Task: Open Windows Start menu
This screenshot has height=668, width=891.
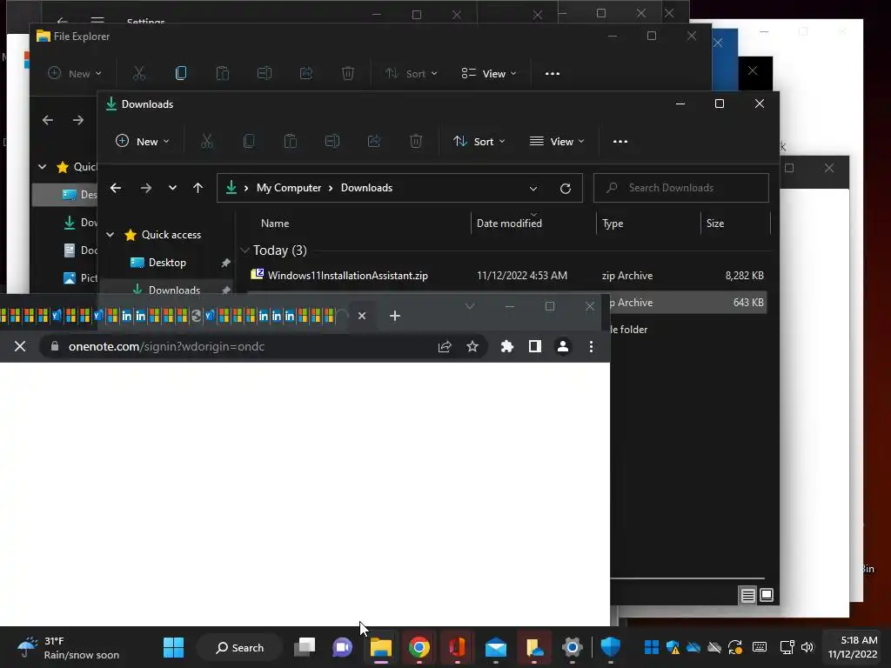Action: 173,647
